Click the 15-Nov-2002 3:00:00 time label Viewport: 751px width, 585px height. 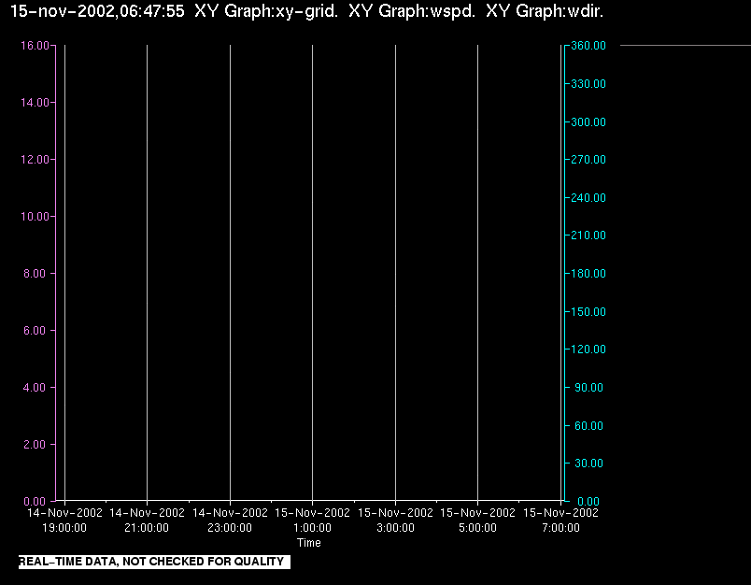395,521
